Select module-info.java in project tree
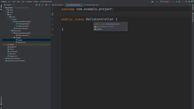This screenshot has width=194, height=109. pos(22,28)
